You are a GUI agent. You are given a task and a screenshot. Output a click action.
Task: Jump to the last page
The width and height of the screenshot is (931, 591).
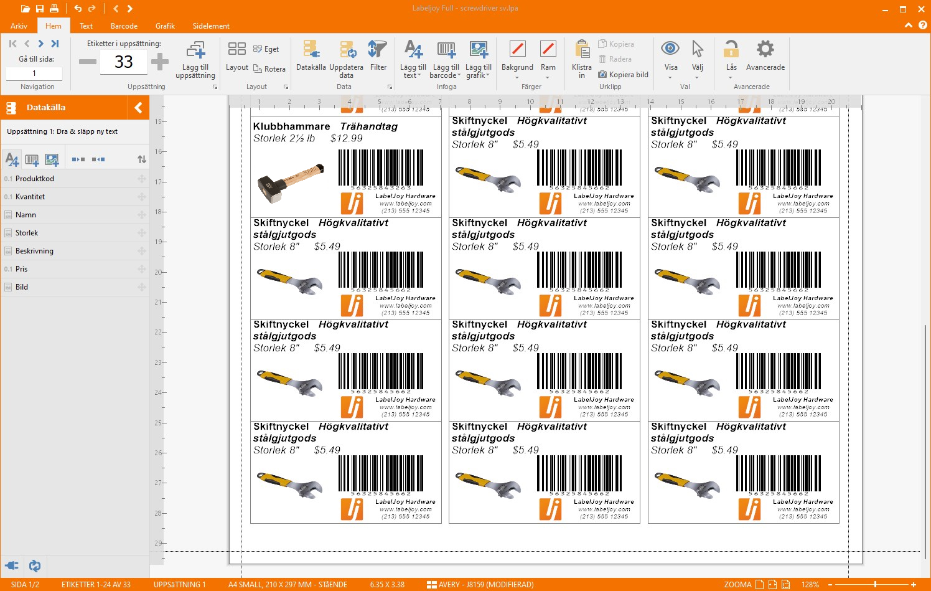pyautogui.click(x=55, y=44)
